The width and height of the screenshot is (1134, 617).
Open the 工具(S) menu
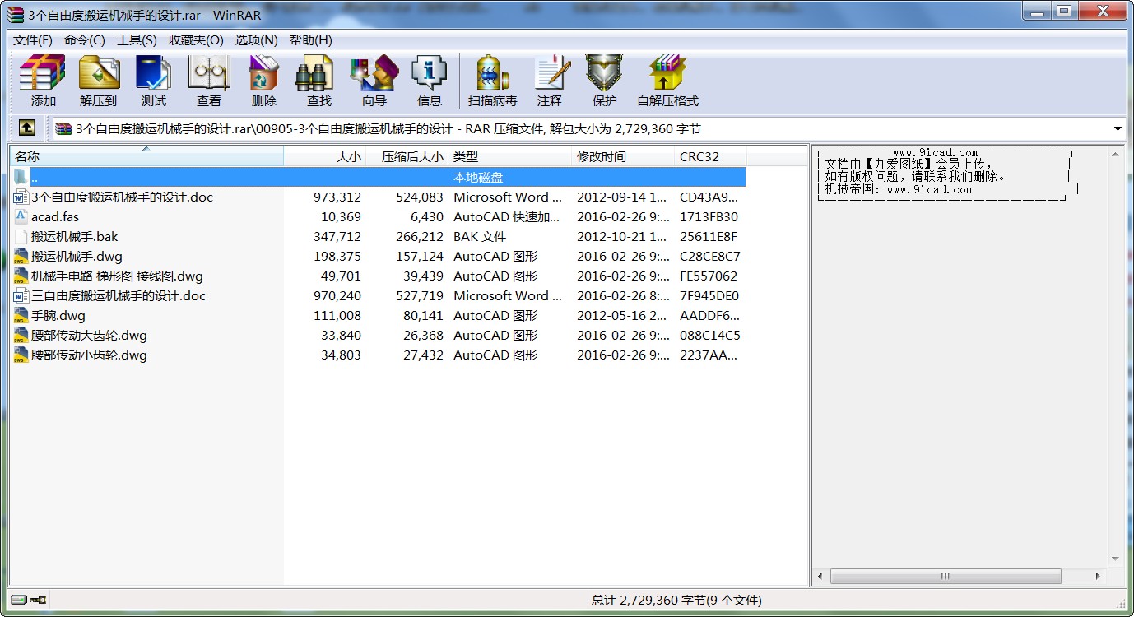point(137,40)
